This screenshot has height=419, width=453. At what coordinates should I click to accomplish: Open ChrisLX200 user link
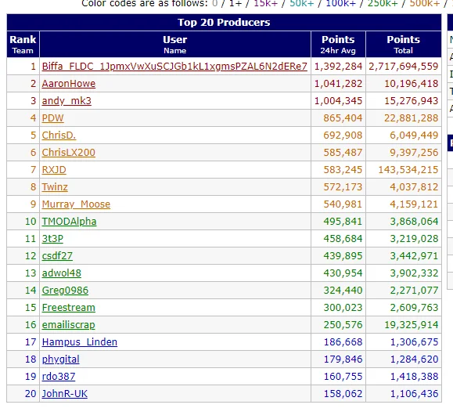tap(69, 153)
